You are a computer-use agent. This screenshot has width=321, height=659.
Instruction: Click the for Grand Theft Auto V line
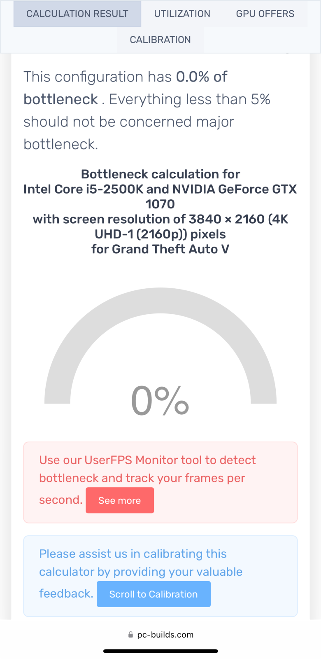coord(160,249)
